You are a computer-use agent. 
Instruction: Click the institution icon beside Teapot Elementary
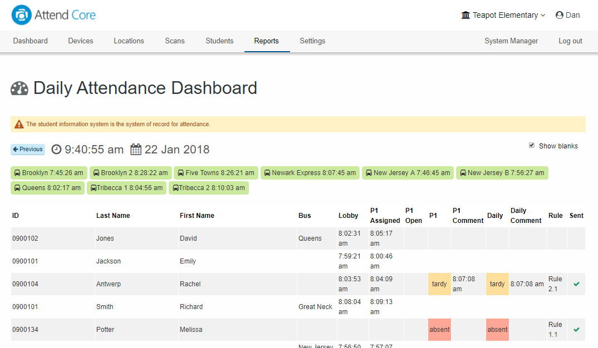click(x=465, y=15)
